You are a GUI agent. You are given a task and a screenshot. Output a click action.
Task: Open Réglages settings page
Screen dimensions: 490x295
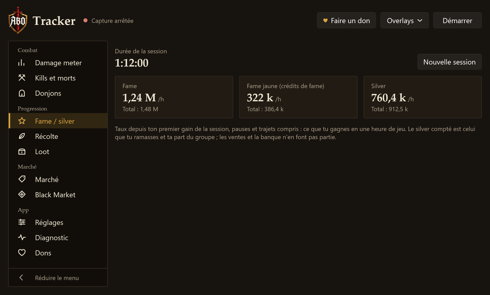coord(58,222)
